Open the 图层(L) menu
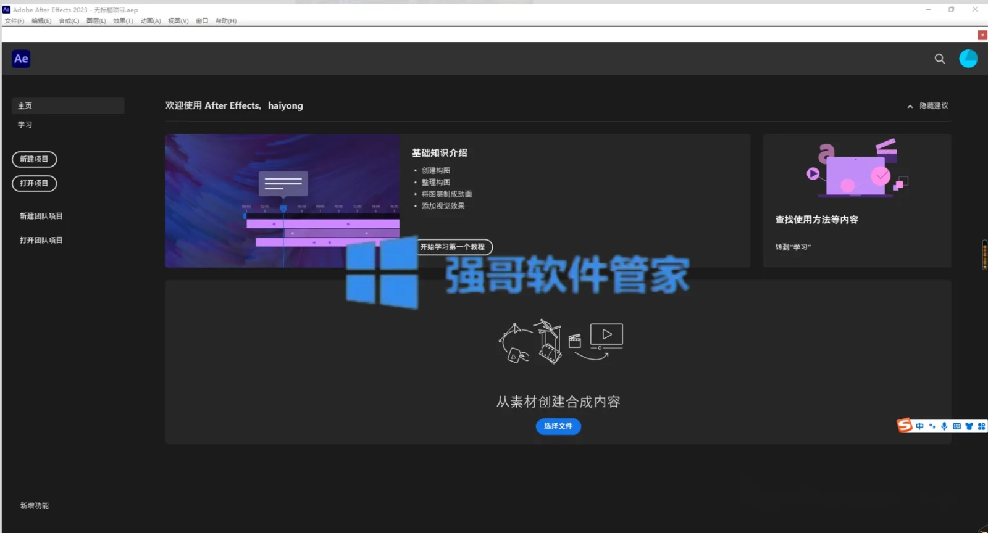The width and height of the screenshot is (988, 533). 96,21
